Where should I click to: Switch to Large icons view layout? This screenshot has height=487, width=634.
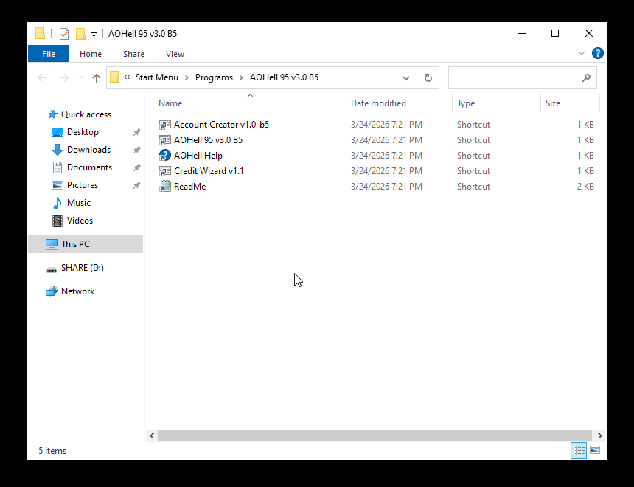tap(595, 450)
